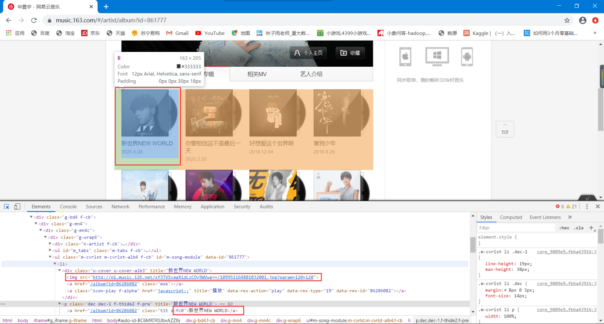604x324 pixels.
Task: Close the DevTools panel
Action: tap(598, 207)
